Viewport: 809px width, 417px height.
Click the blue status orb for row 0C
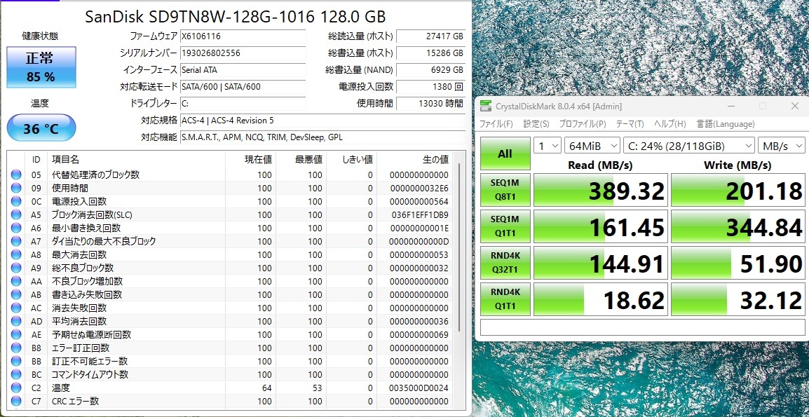click(16, 201)
